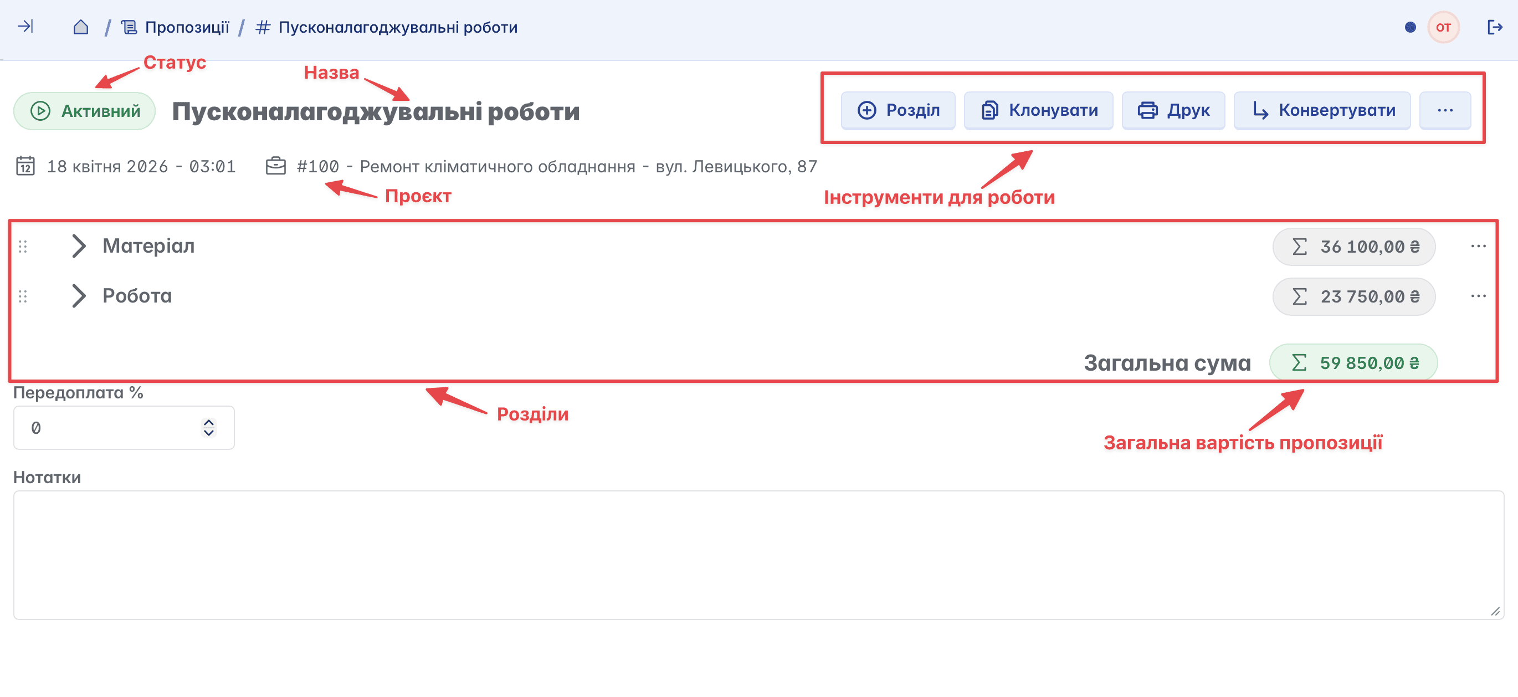The height and width of the screenshot is (697, 1518).
Task: Click the Клонувати button
Action: tap(1038, 110)
